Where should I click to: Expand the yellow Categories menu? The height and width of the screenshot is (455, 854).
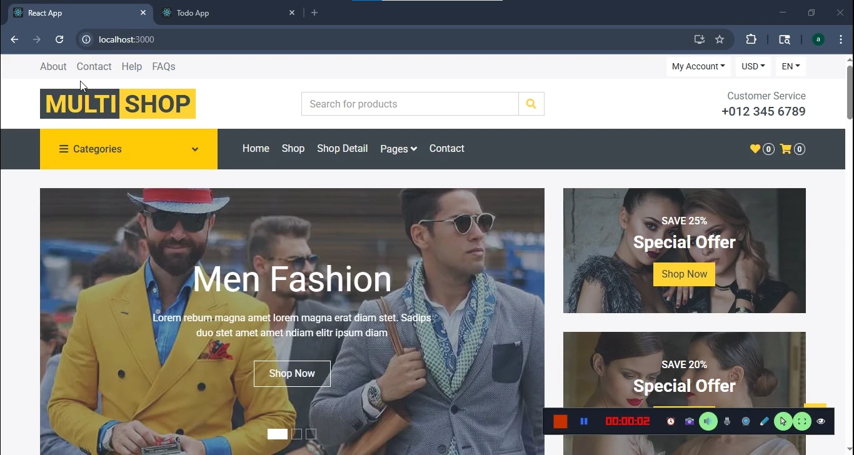coord(129,149)
